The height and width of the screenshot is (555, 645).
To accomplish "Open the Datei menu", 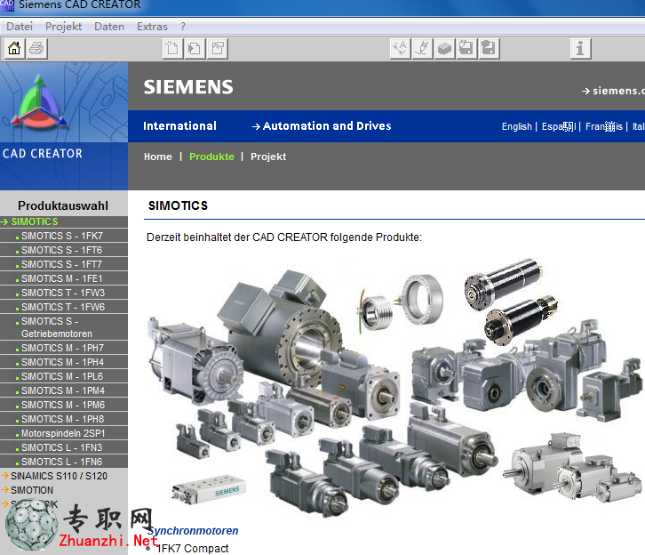I will 20,27.
